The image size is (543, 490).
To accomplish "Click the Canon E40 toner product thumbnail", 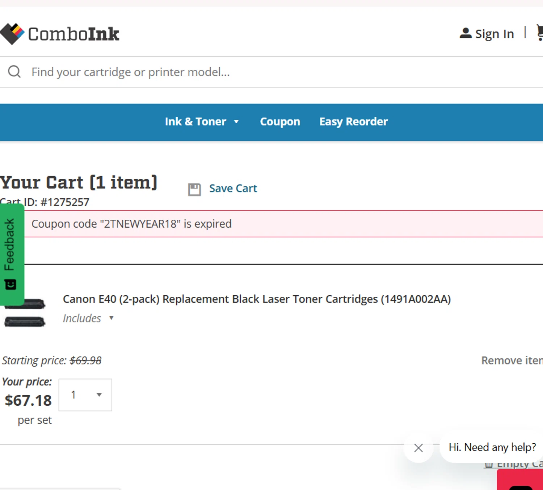I will tap(25, 313).
